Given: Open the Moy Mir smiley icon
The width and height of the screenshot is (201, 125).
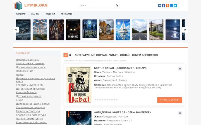Looking at the screenshot, I should pyautogui.click(x=171, y=6).
